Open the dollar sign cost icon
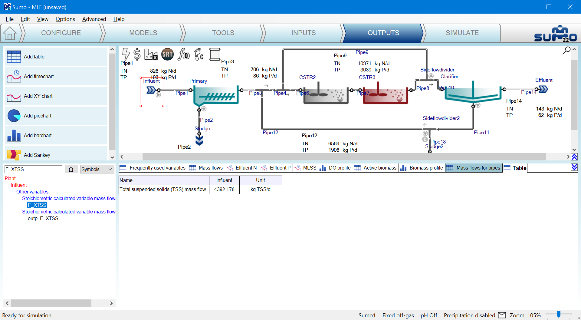 [x=137, y=54]
